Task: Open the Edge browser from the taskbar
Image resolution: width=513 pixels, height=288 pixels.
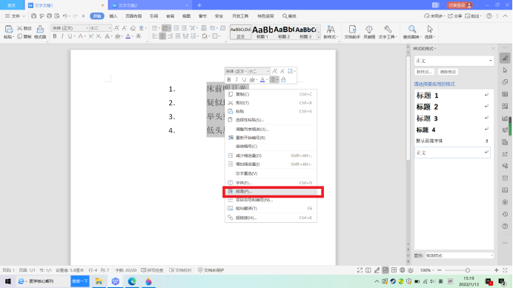Action: tap(132, 281)
